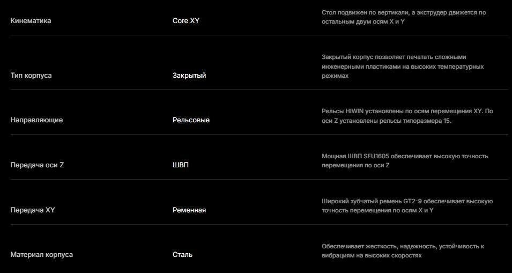Click the Рельсы HIWIN description text
This screenshot has height=273, width=512.
[x=407, y=116]
